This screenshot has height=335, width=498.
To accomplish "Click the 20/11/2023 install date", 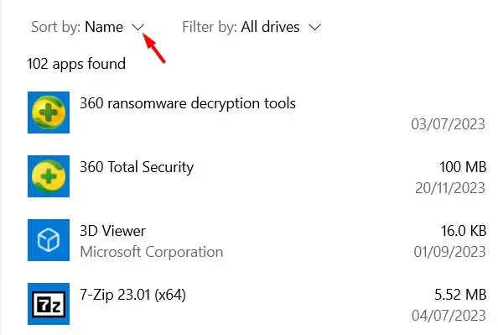I will point(450,188).
